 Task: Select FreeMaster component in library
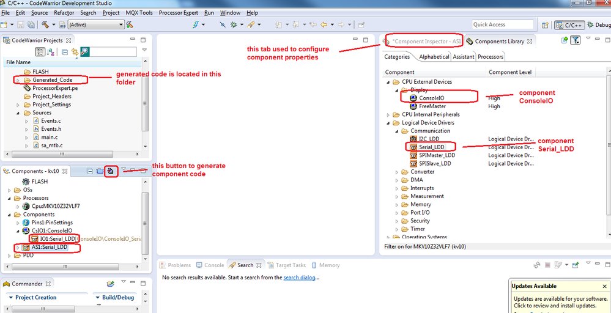428,106
